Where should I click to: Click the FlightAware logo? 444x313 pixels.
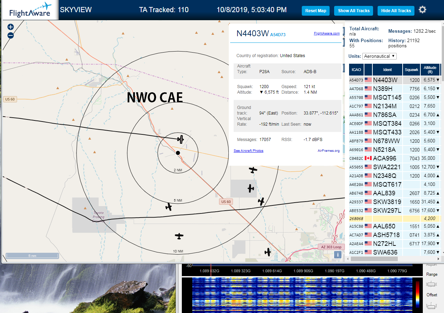click(30, 10)
